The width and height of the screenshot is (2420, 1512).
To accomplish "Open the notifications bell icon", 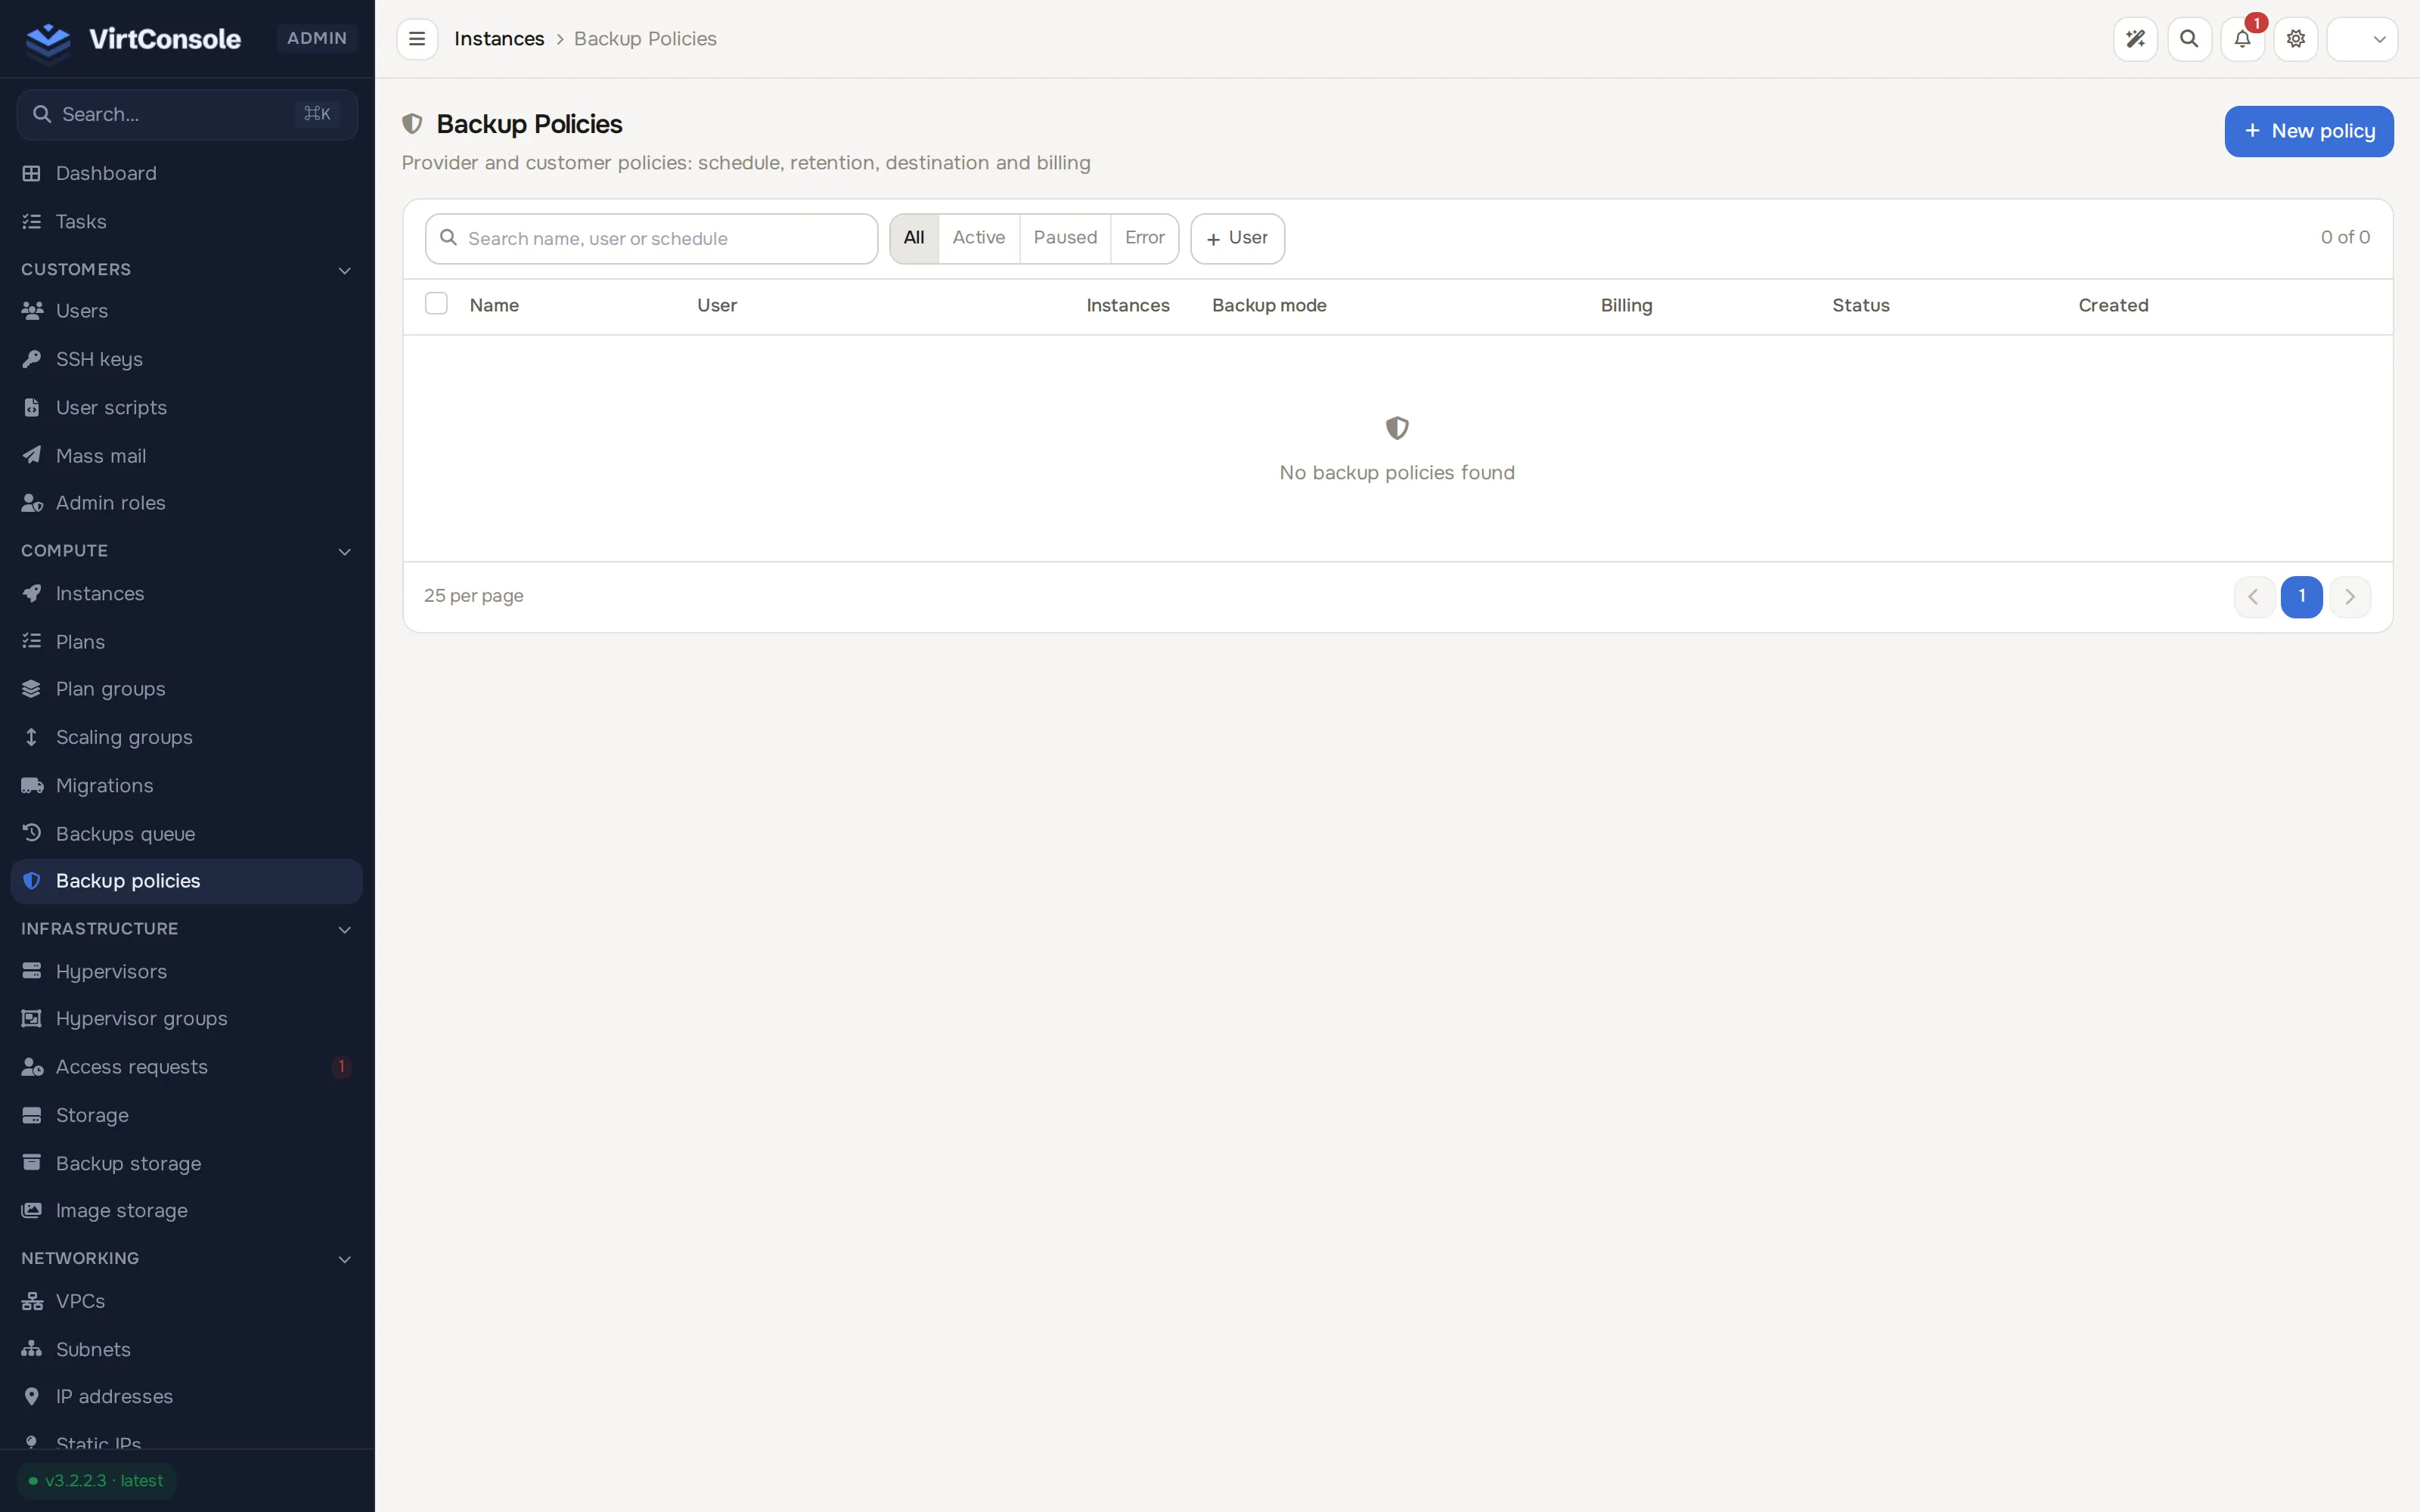I will [2242, 39].
